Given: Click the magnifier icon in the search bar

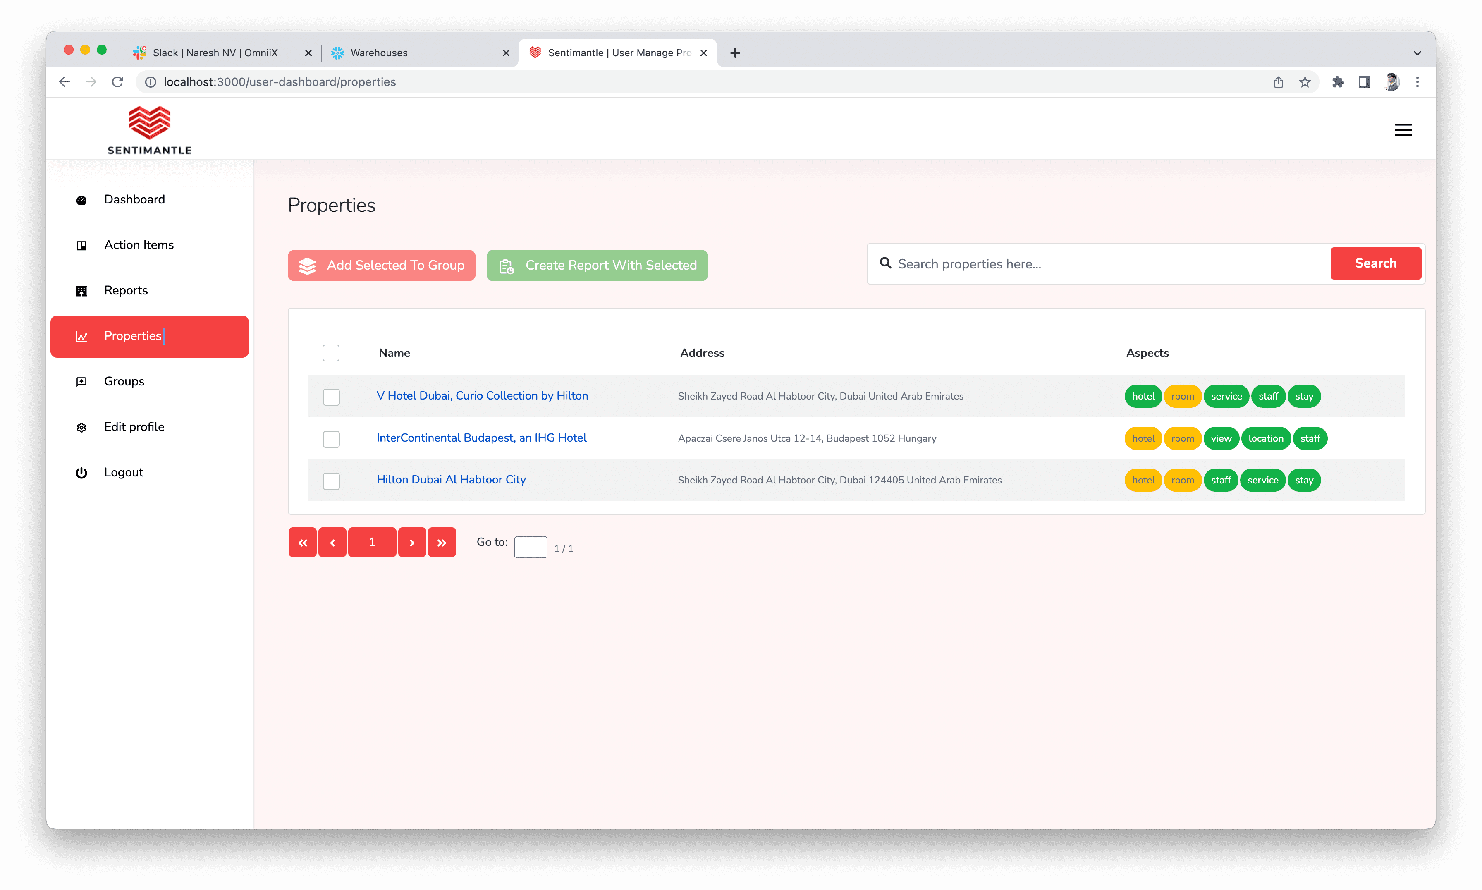Looking at the screenshot, I should 885,263.
